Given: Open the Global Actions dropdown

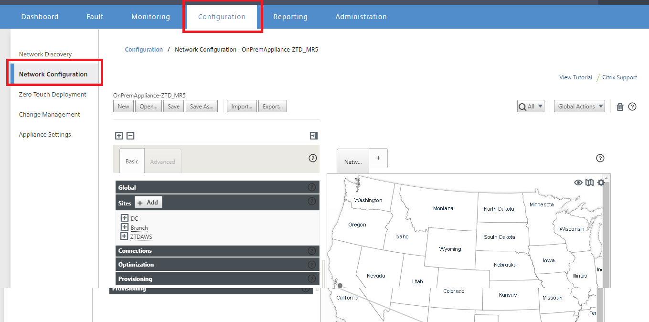Looking at the screenshot, I should [579, 107].
